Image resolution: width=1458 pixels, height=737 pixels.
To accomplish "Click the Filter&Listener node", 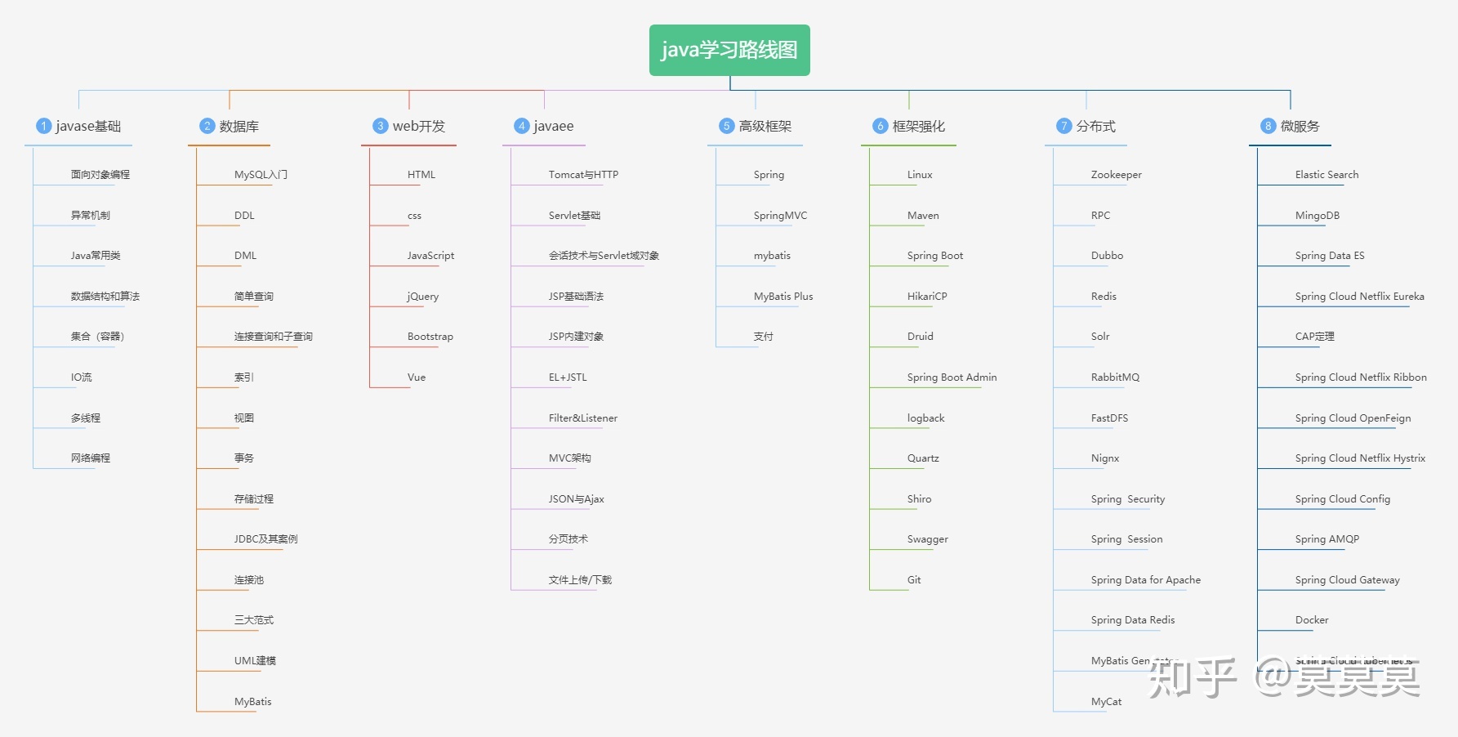I will (583, 418).
